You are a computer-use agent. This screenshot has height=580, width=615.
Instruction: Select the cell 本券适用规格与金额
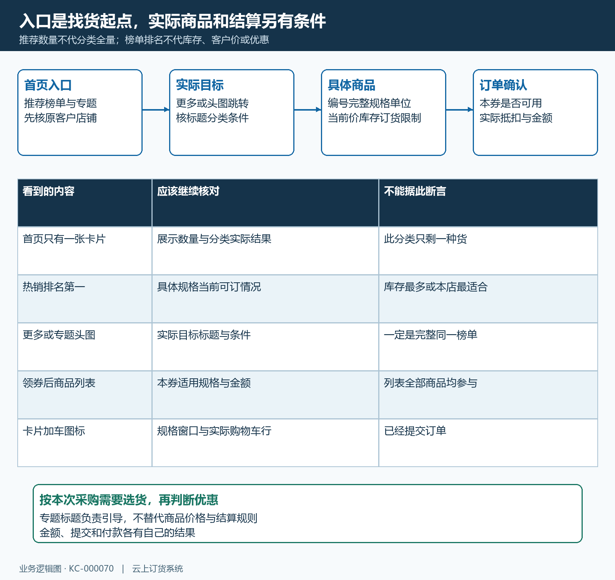[266, 395]
